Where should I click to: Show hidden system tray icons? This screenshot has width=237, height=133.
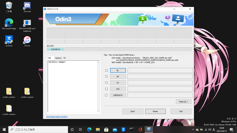coord(193,129)
